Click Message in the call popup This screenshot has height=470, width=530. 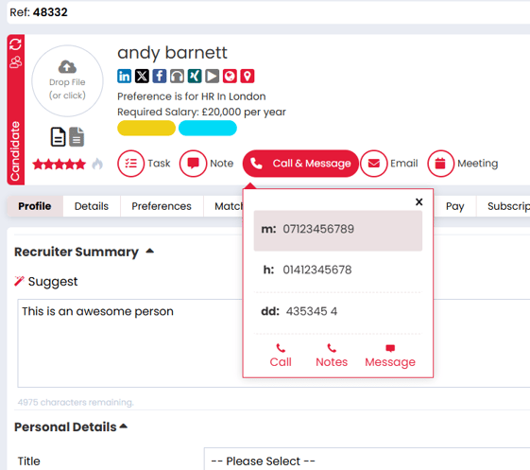(390, 357)
